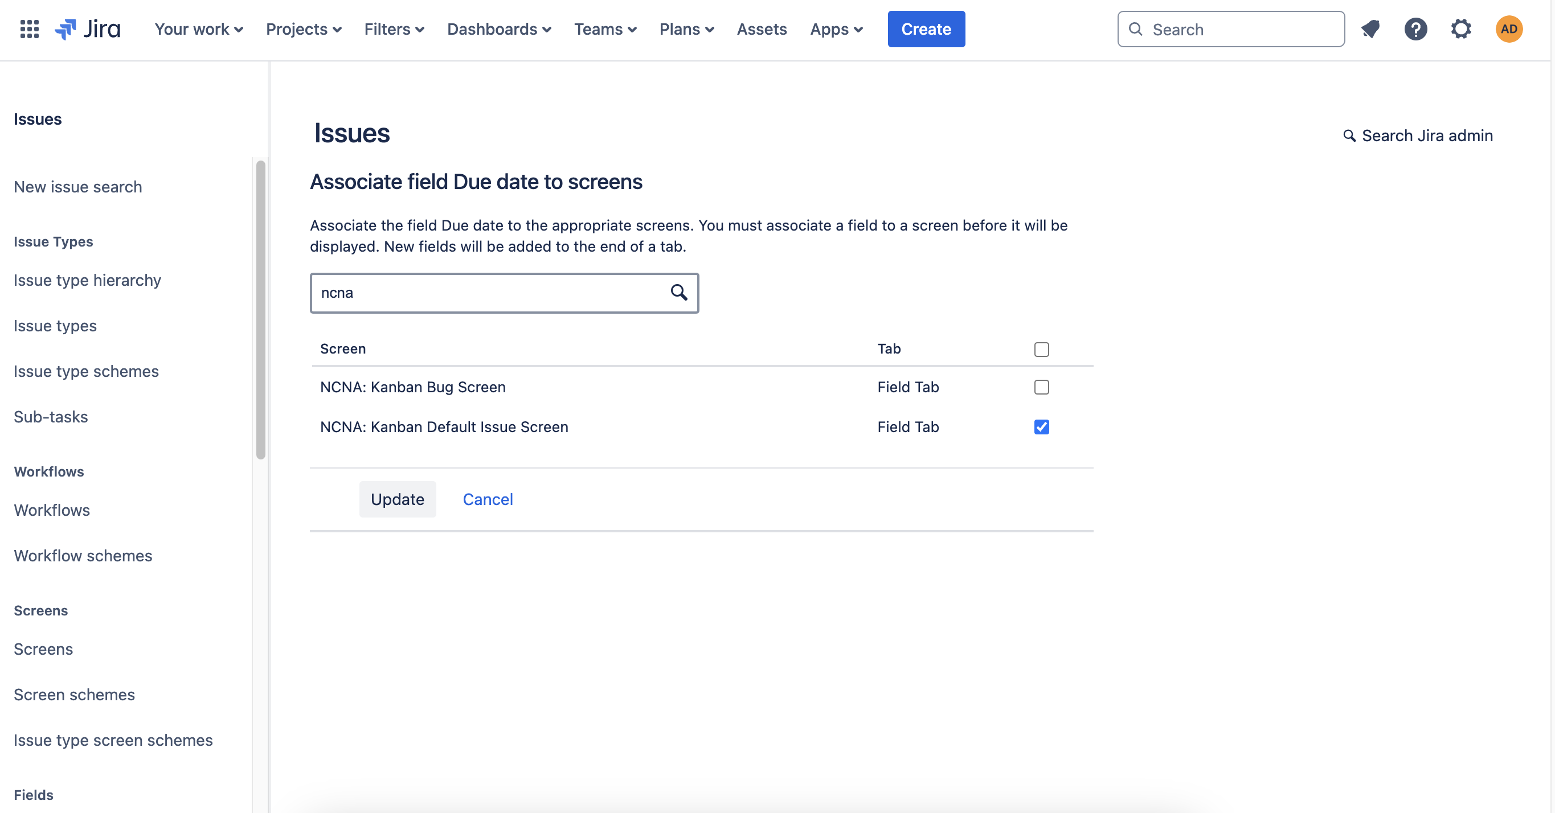This screenshot has height=813, width=1555.
Task: Click the Search Jira admin magnifier icon
Action: (1349, 136)
